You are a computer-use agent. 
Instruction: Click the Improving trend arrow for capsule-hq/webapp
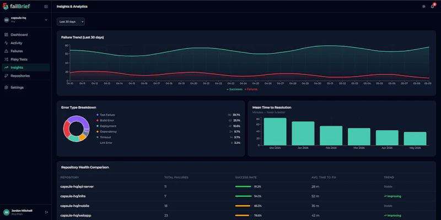[385, 216]
